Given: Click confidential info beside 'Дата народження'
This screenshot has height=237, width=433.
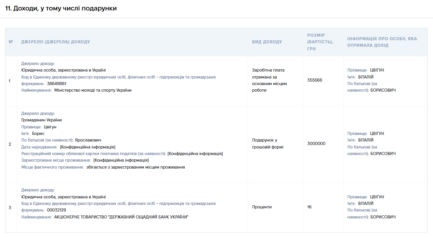Looking at the screenshot, I should point(87,147).
